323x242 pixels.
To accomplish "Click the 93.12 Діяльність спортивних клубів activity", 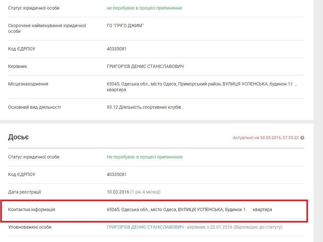I will [144, 107].
